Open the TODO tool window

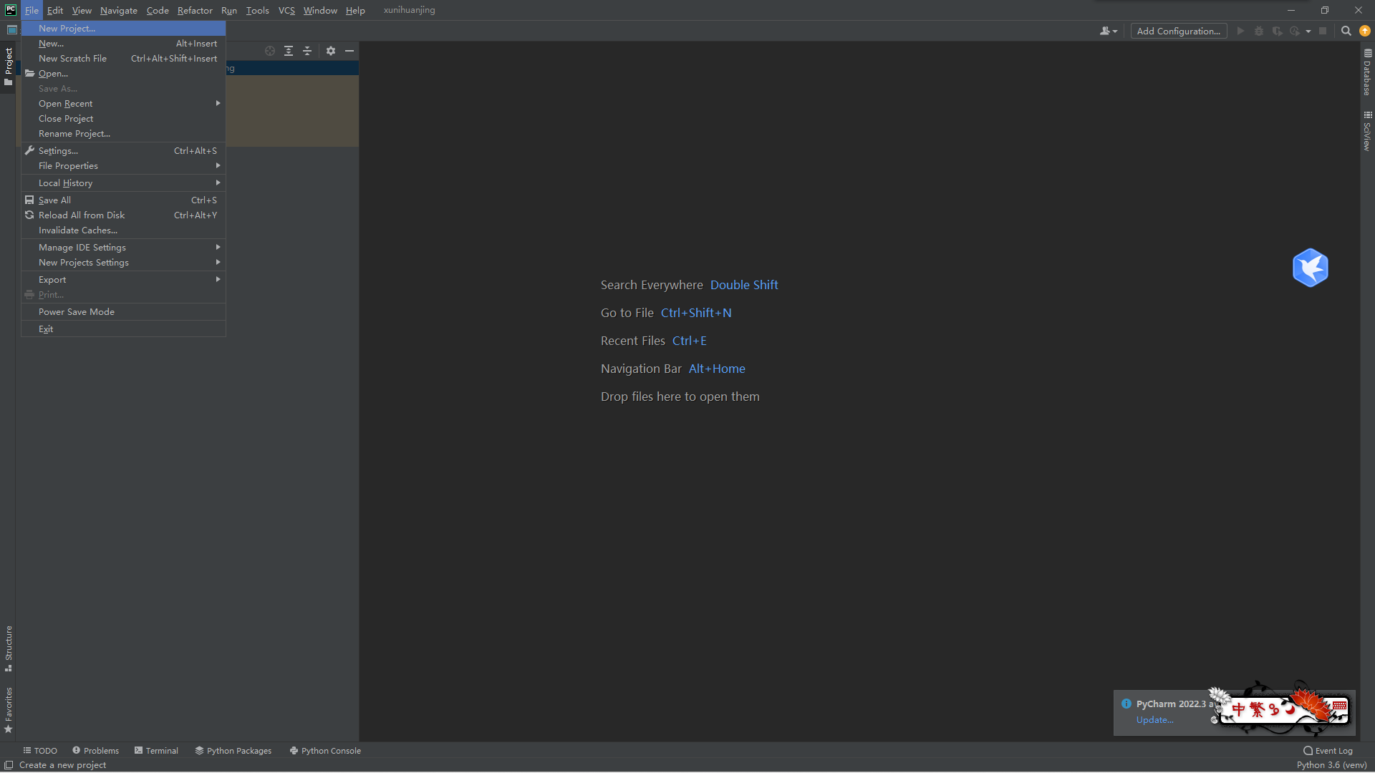[x=40, y=751]
